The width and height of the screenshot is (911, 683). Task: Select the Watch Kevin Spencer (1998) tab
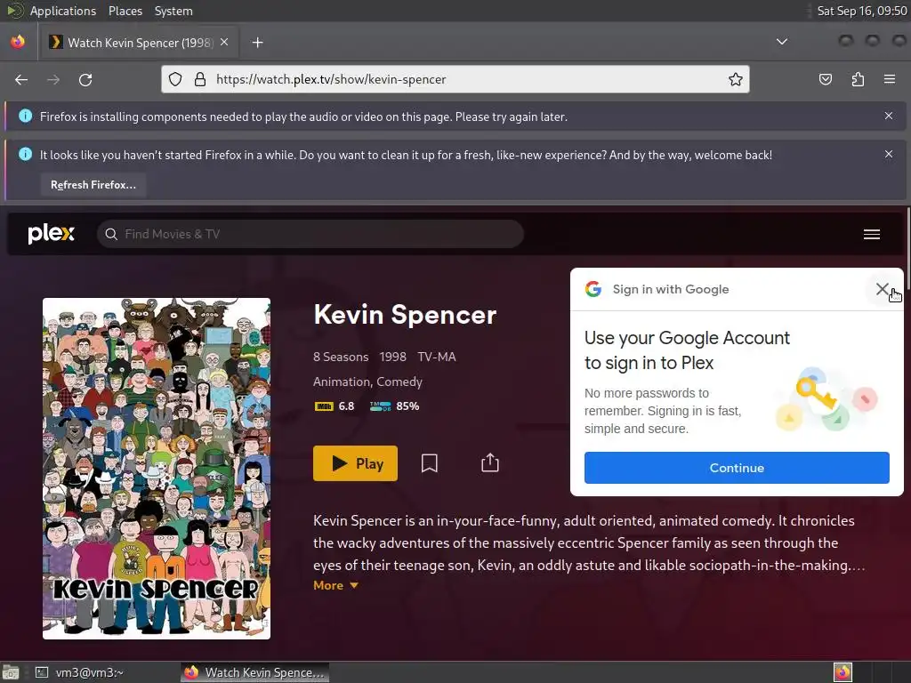(x=138, y=43)
